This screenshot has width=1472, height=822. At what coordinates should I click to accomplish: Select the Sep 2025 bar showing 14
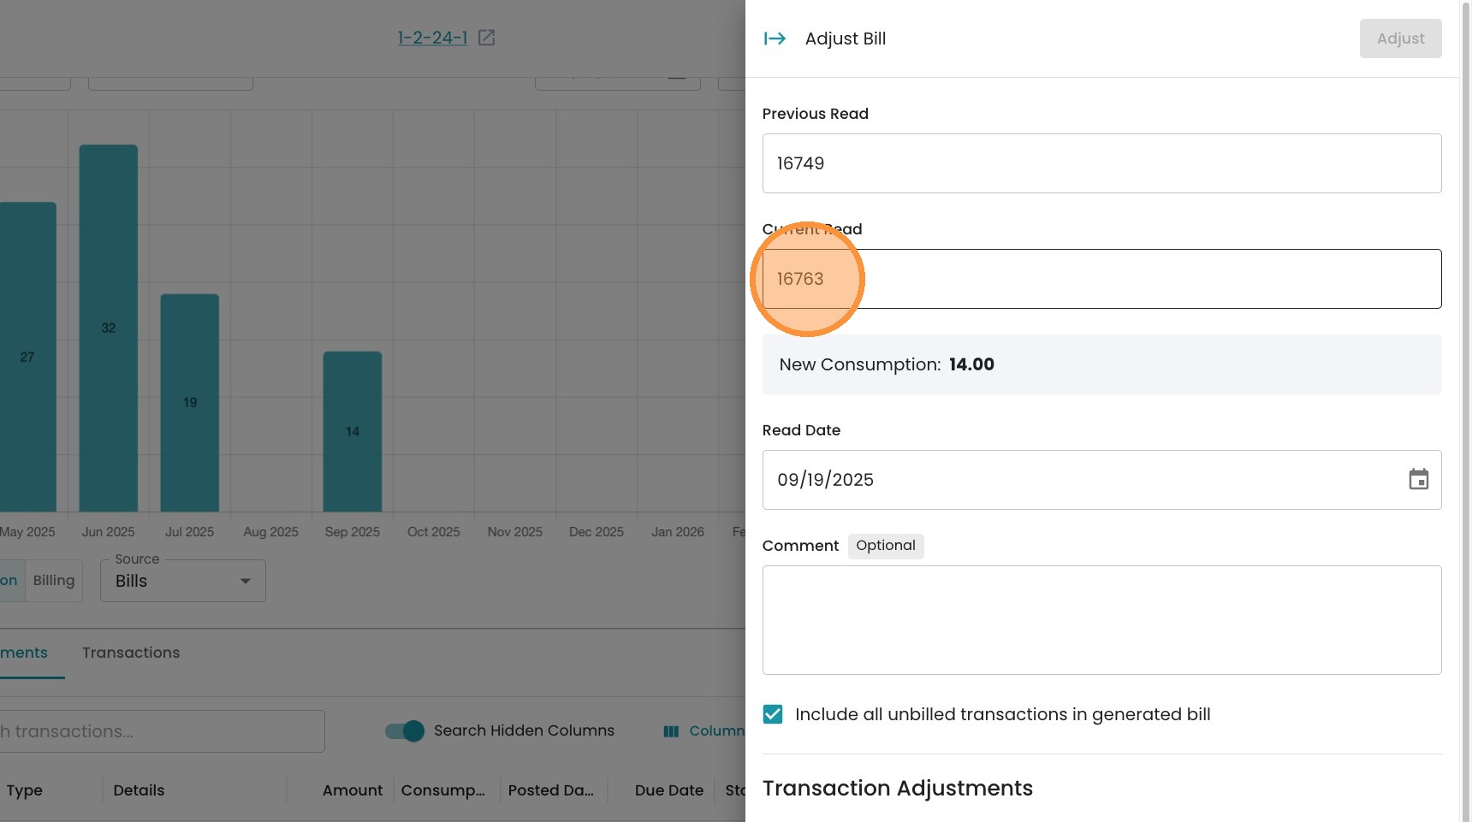(x=353, y=431)
